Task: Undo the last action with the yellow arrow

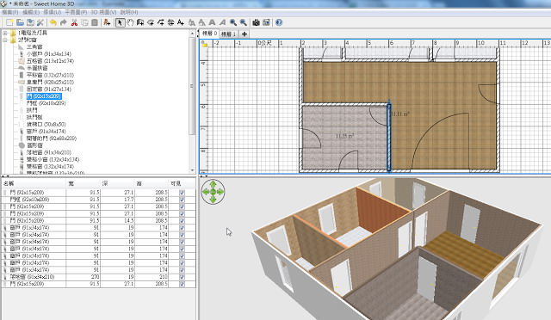Action: (53, 22)
